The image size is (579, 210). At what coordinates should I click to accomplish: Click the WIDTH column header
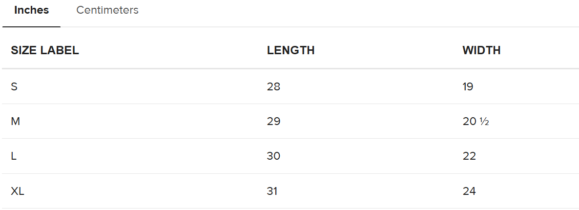click(x=481, y=51)
